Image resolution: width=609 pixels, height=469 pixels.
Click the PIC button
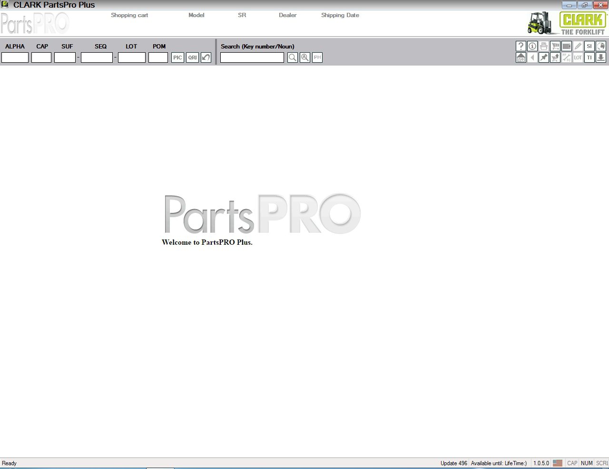click(x=177, y=57)
